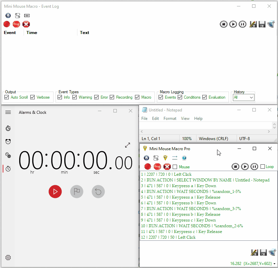278x268 pixels.
Task: Click the Play macro button in Macro Pro
Action: click(x=245, y=166)
